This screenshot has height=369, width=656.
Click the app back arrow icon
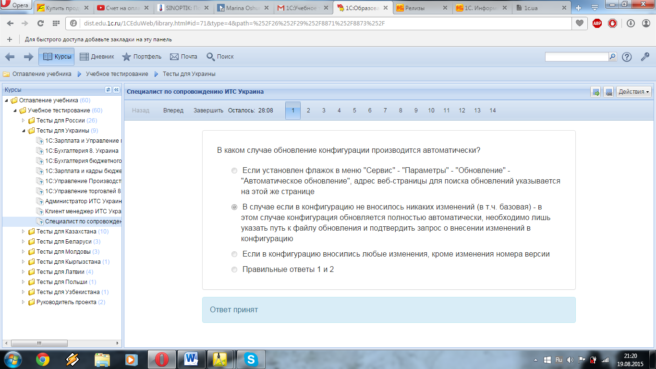point(10,57)
